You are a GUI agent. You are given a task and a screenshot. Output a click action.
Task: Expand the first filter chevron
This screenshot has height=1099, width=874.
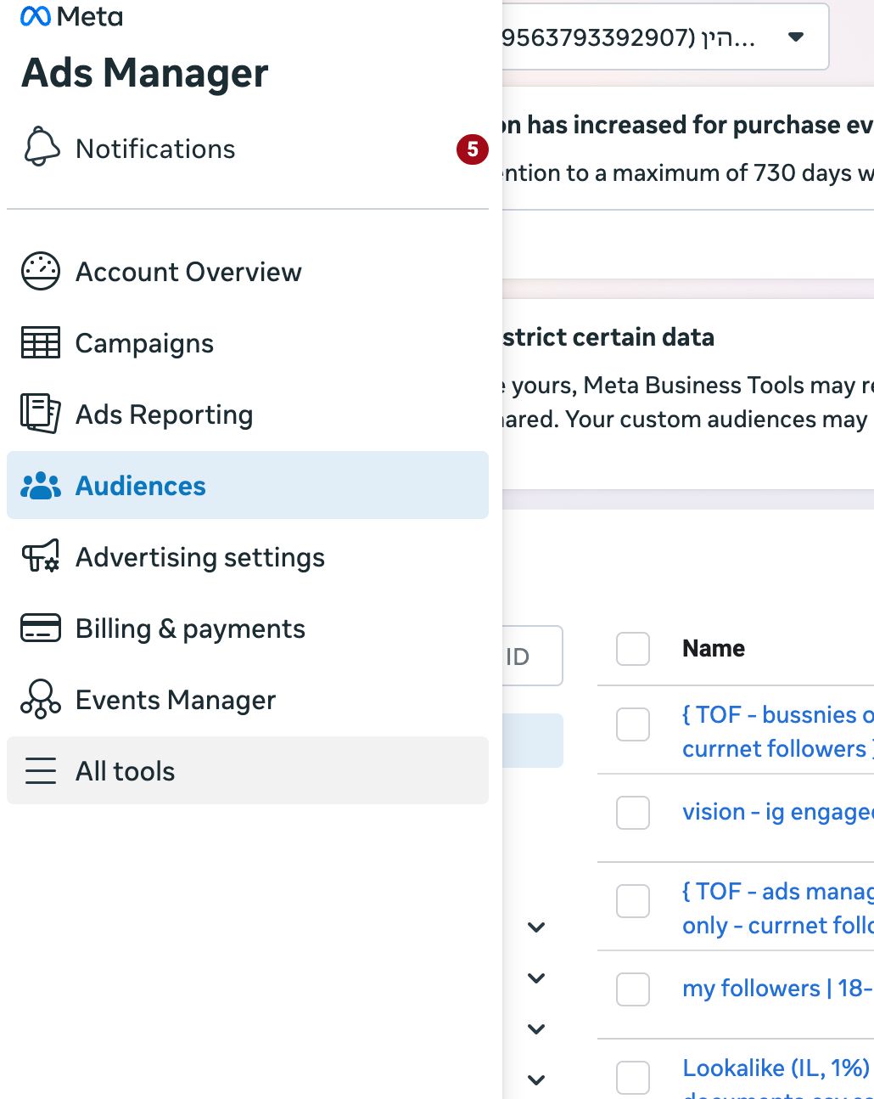(536, 927)
